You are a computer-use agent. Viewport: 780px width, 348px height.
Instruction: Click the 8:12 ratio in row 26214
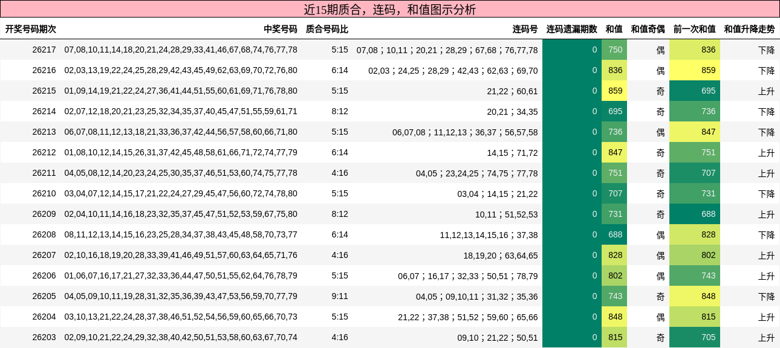click(340, 111)
